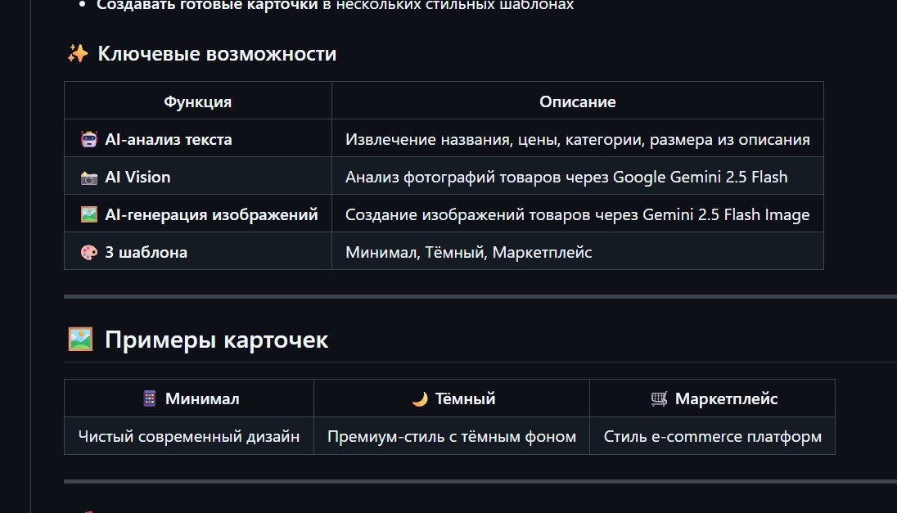Click the "Минимал, Тёмный, Маркетплейс" description cell
897x513 pixels.
point(468,252)
